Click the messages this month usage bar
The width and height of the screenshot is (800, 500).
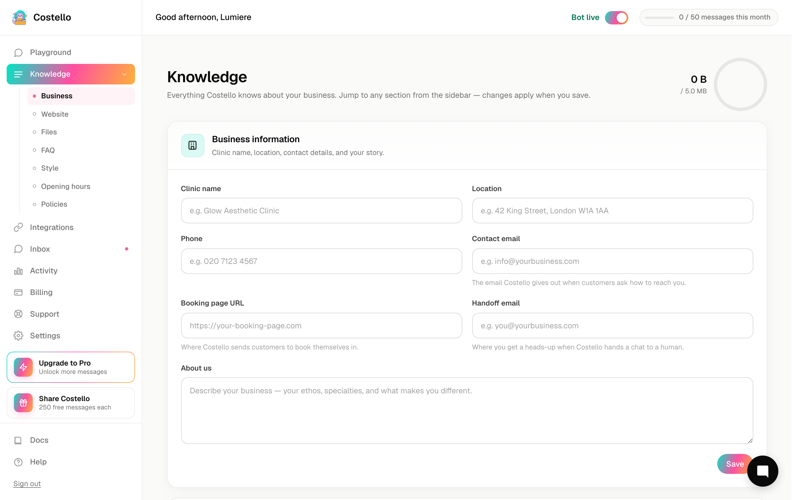click(708, 17)
